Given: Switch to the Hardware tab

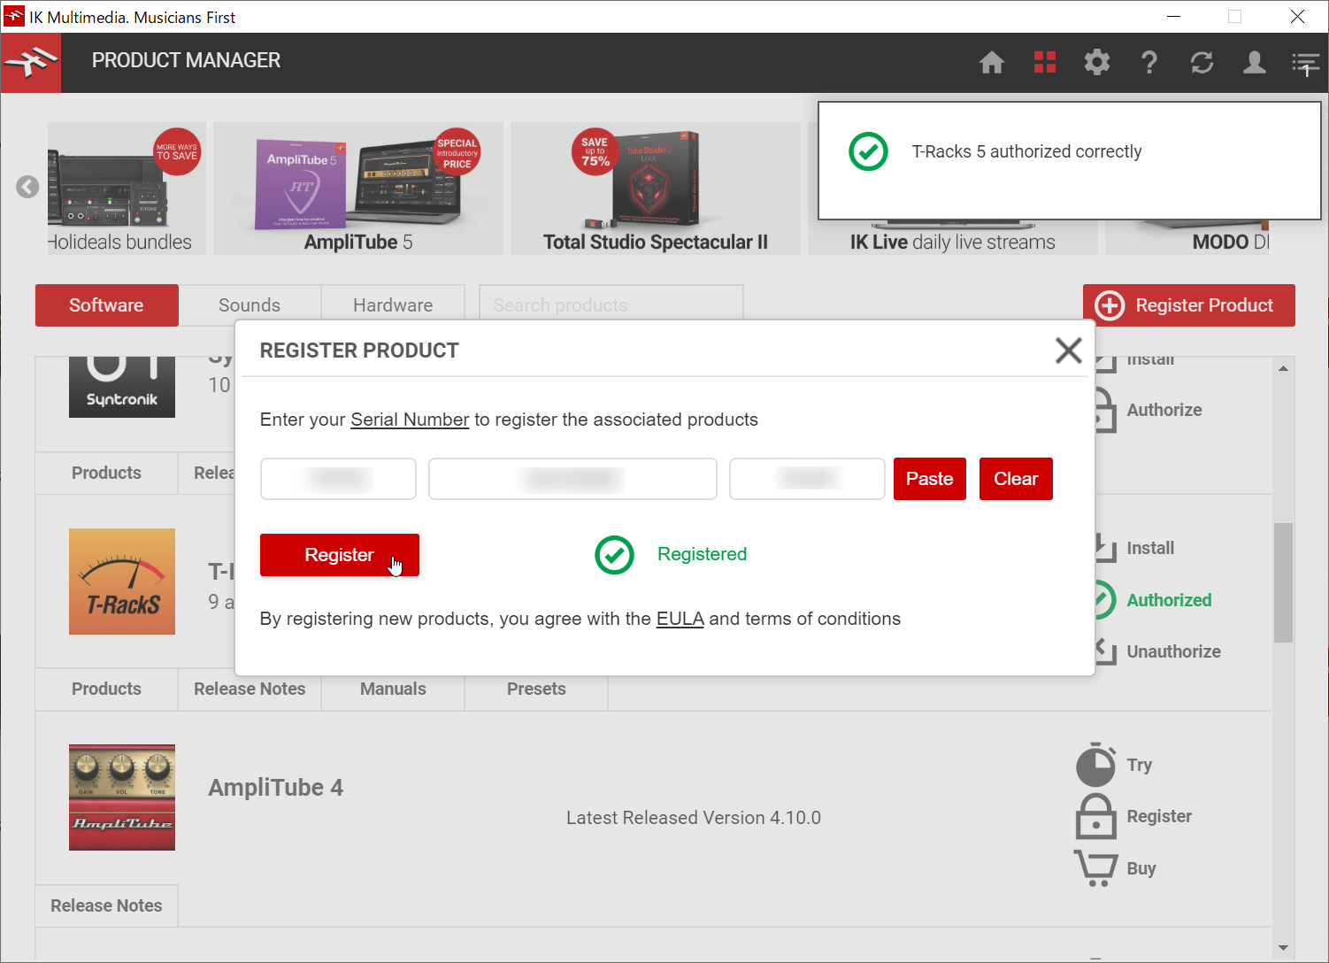Looking at the screenshot, I should coord(393,305).
